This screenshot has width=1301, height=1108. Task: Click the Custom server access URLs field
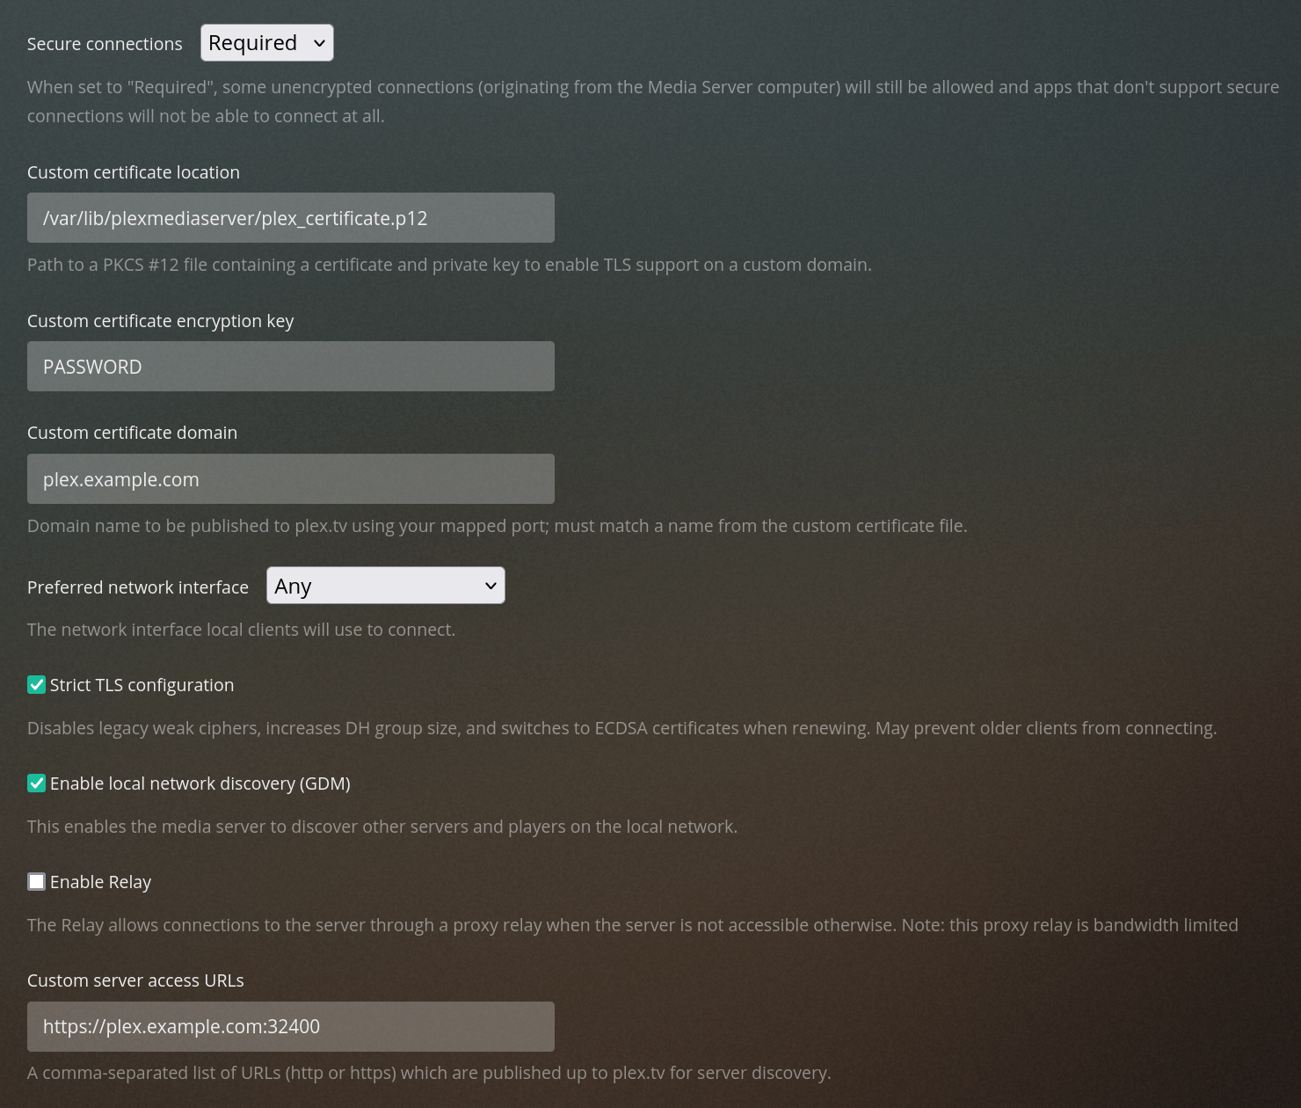[x=290, y=1026]
